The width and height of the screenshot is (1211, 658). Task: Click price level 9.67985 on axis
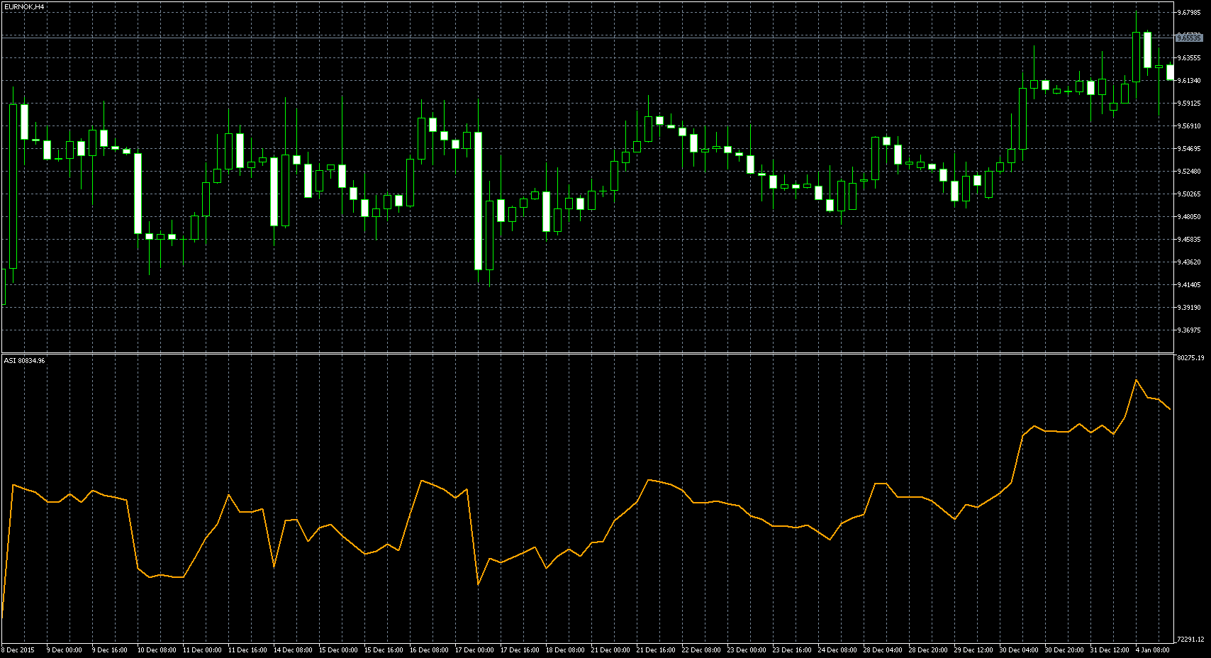coord(1189,13)
